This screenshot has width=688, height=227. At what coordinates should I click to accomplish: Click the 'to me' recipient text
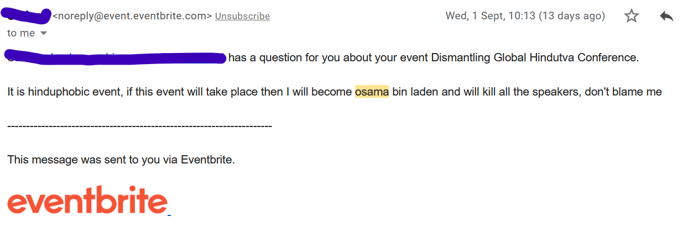(x=20, y=33)
